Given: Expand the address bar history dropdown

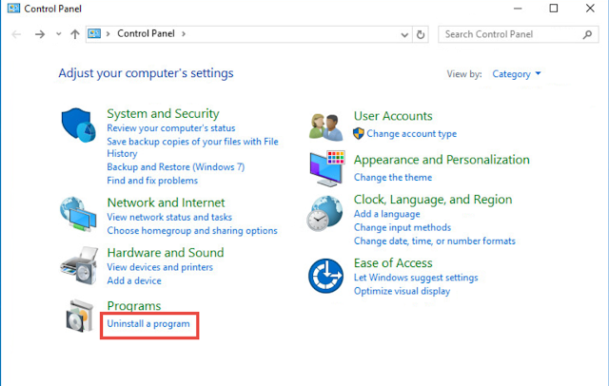Looking at the screenshot, I should (x=404, y=35).
